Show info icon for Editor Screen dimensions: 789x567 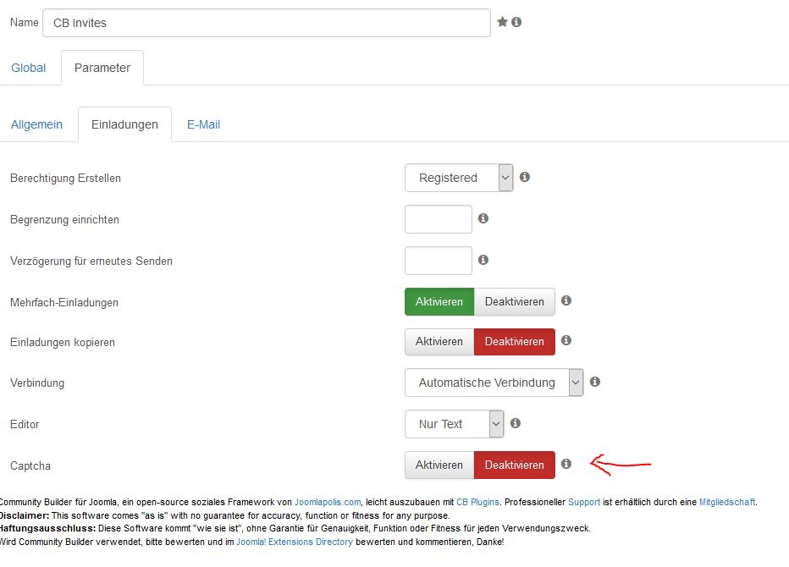pos(516,423)
